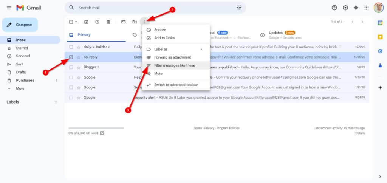Expand the Label as submenu
This screenshot has height=183, width=387.
click(x=176, y=49)
